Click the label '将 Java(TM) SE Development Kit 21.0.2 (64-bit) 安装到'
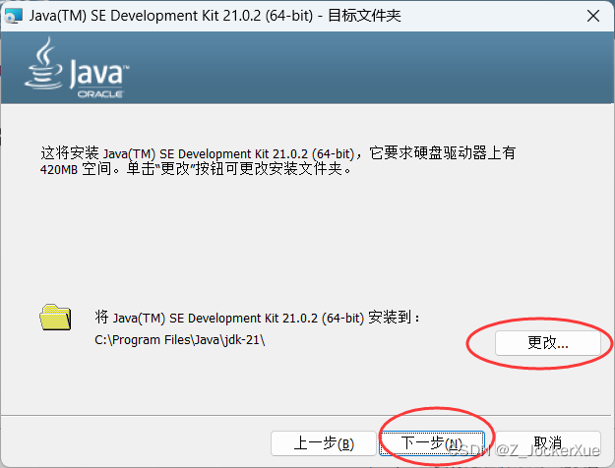The width and height of the screenshot is (615, 468). tap(253, 318)
